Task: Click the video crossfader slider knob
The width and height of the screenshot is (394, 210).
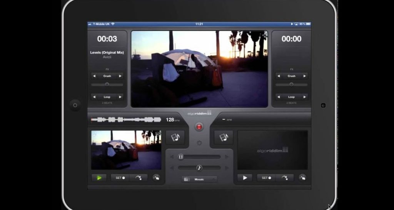Action: click(181, 157)
